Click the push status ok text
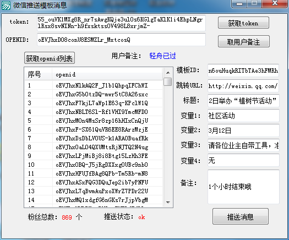289x240 pixels. [x=141, y=217]
